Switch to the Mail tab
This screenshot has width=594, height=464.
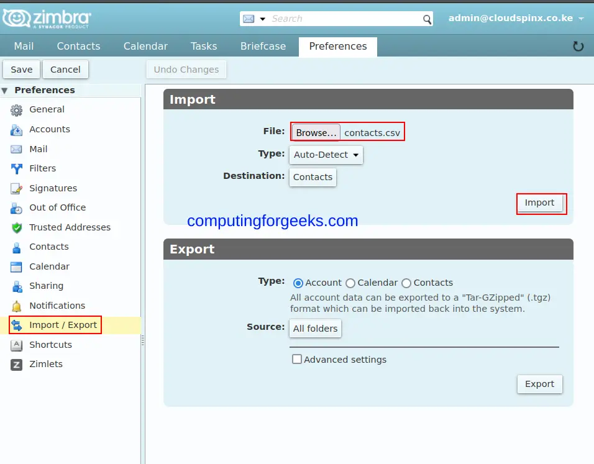pyautogui.click(x=24, y=46)
